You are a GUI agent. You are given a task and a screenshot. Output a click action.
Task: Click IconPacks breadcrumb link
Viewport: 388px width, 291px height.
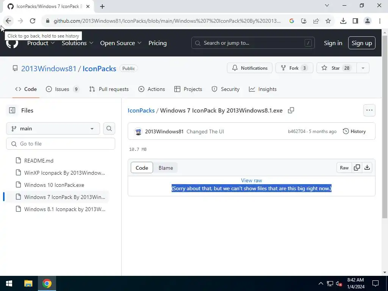coord(141,111)
